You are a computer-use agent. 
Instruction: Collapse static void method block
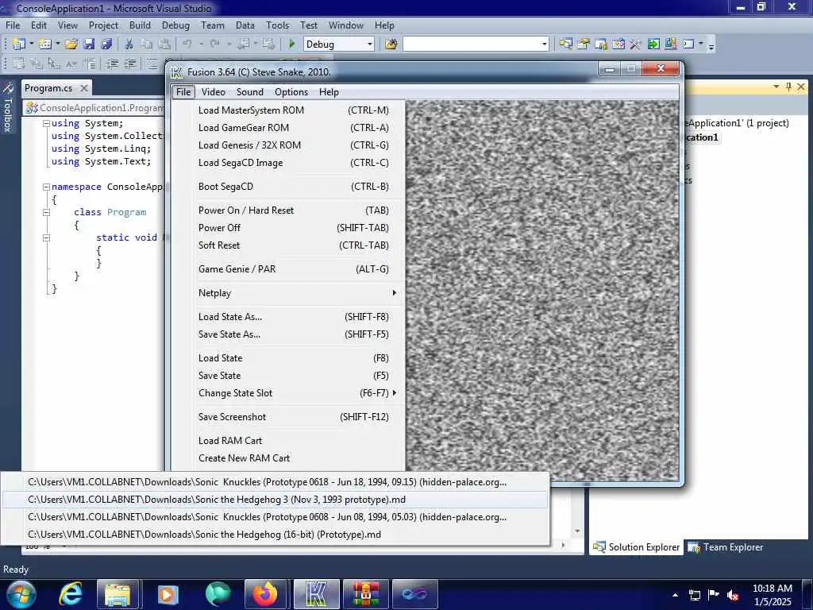pyautogui.click(x=46, y=237)
